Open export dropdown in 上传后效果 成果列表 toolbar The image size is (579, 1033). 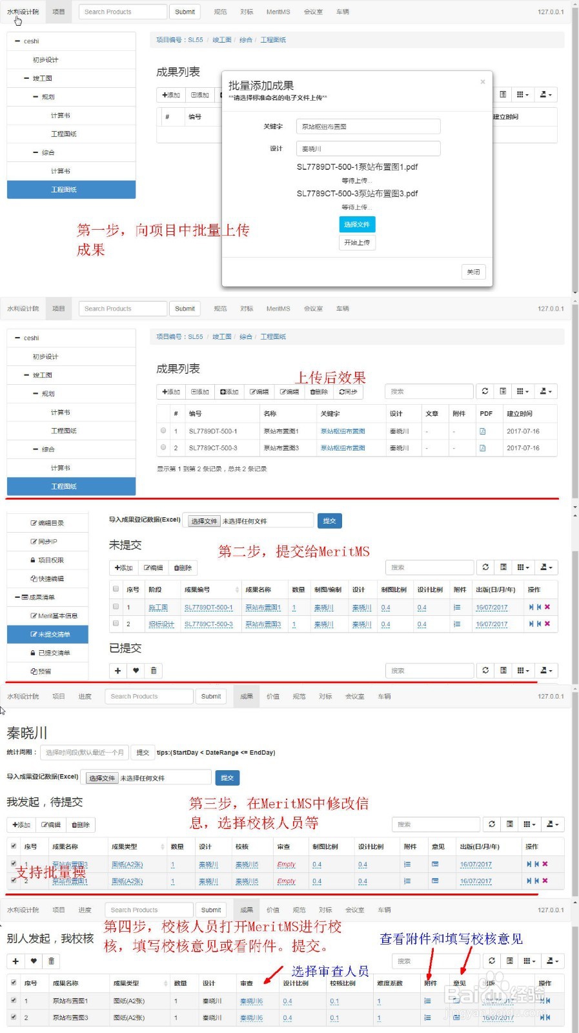point(545,391)
